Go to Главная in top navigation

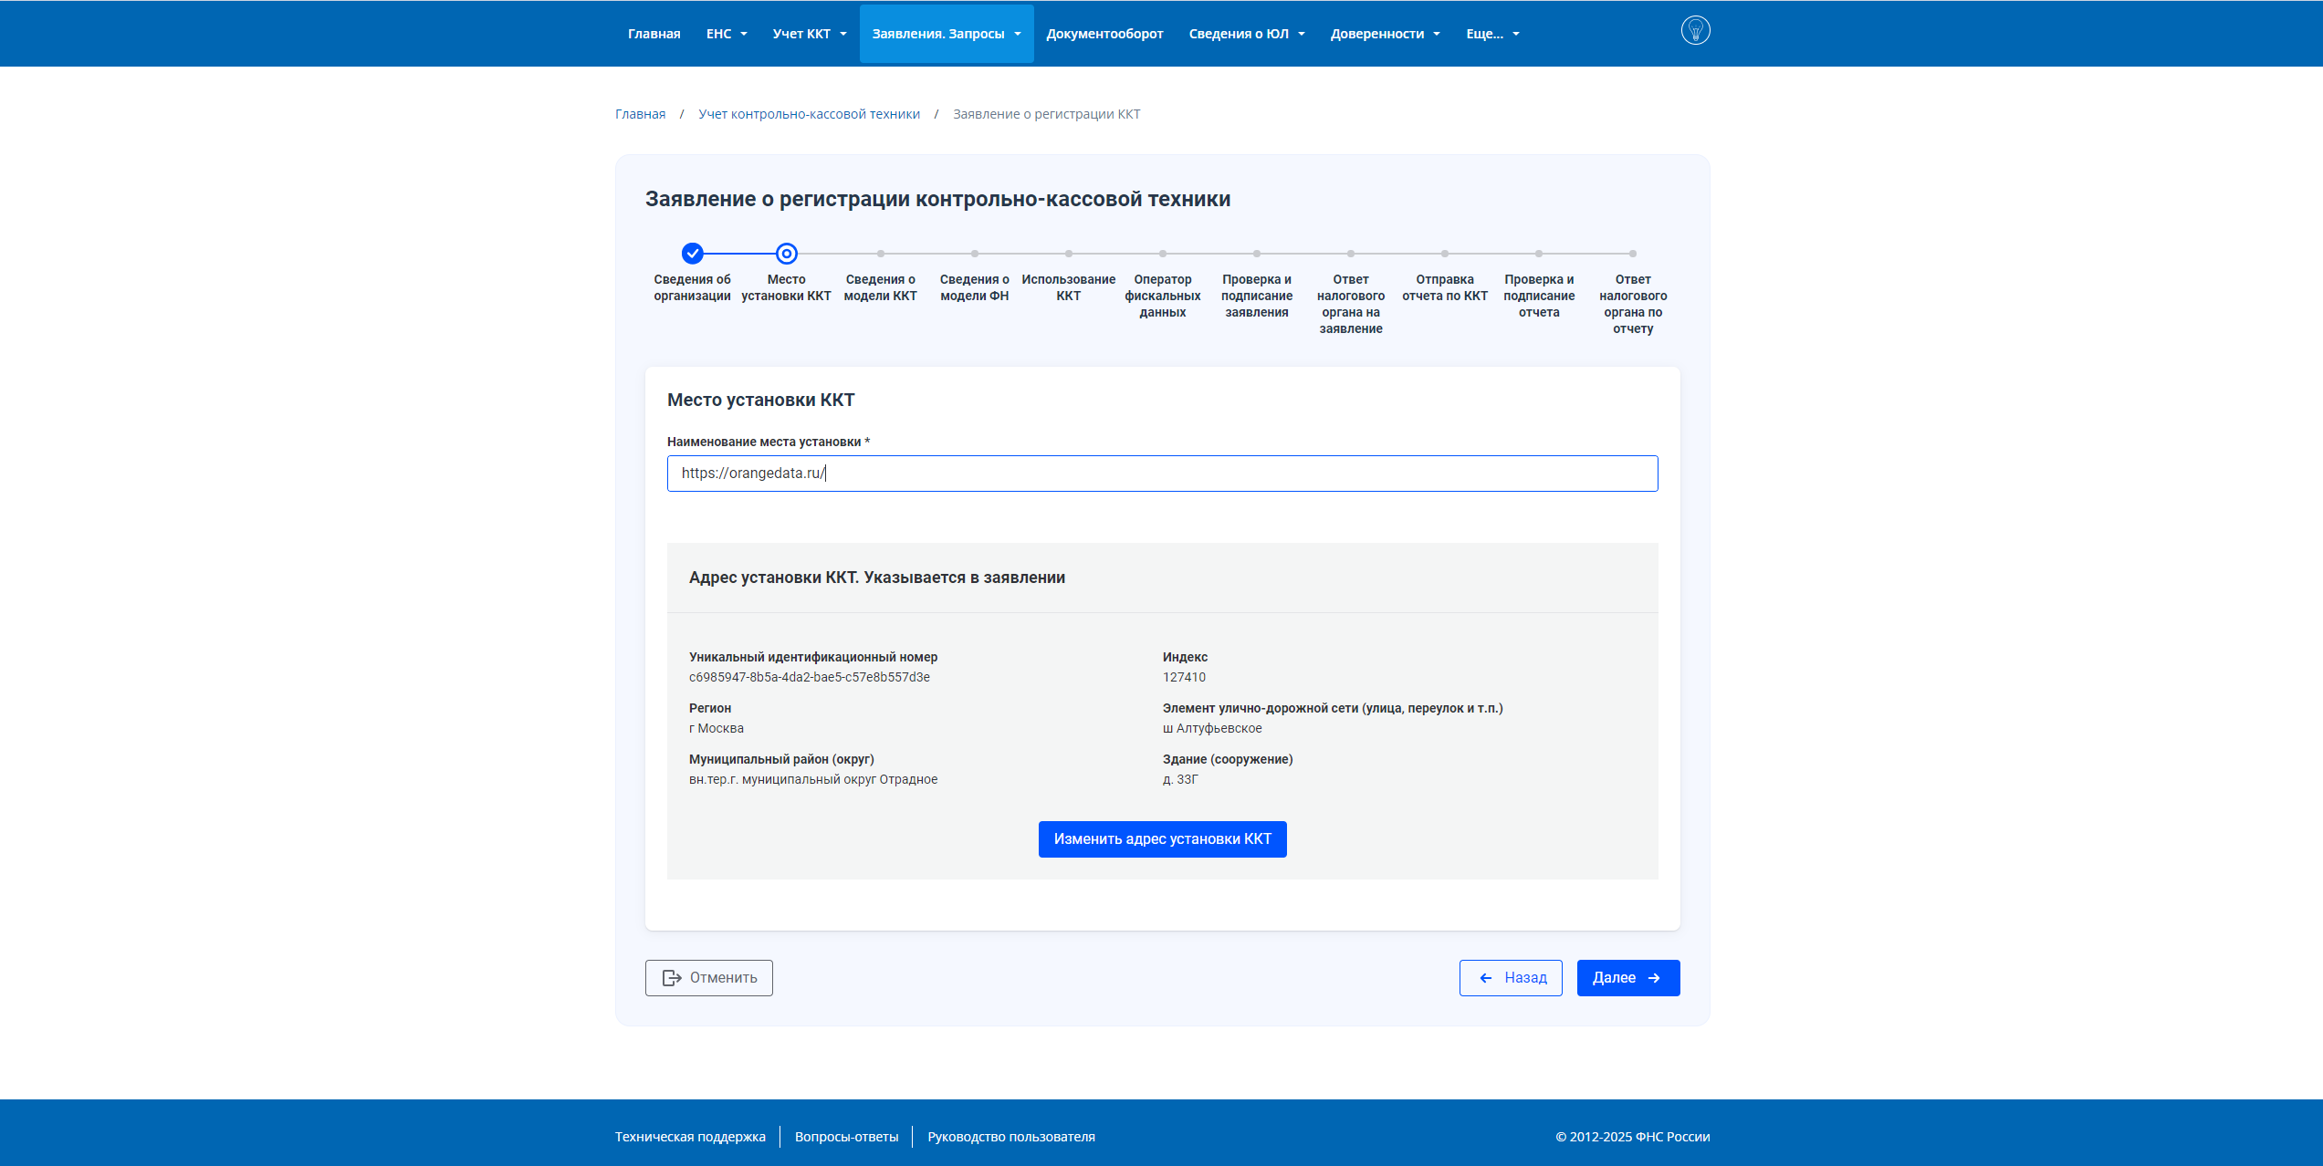pyautogui.click(x=654, y=34)
